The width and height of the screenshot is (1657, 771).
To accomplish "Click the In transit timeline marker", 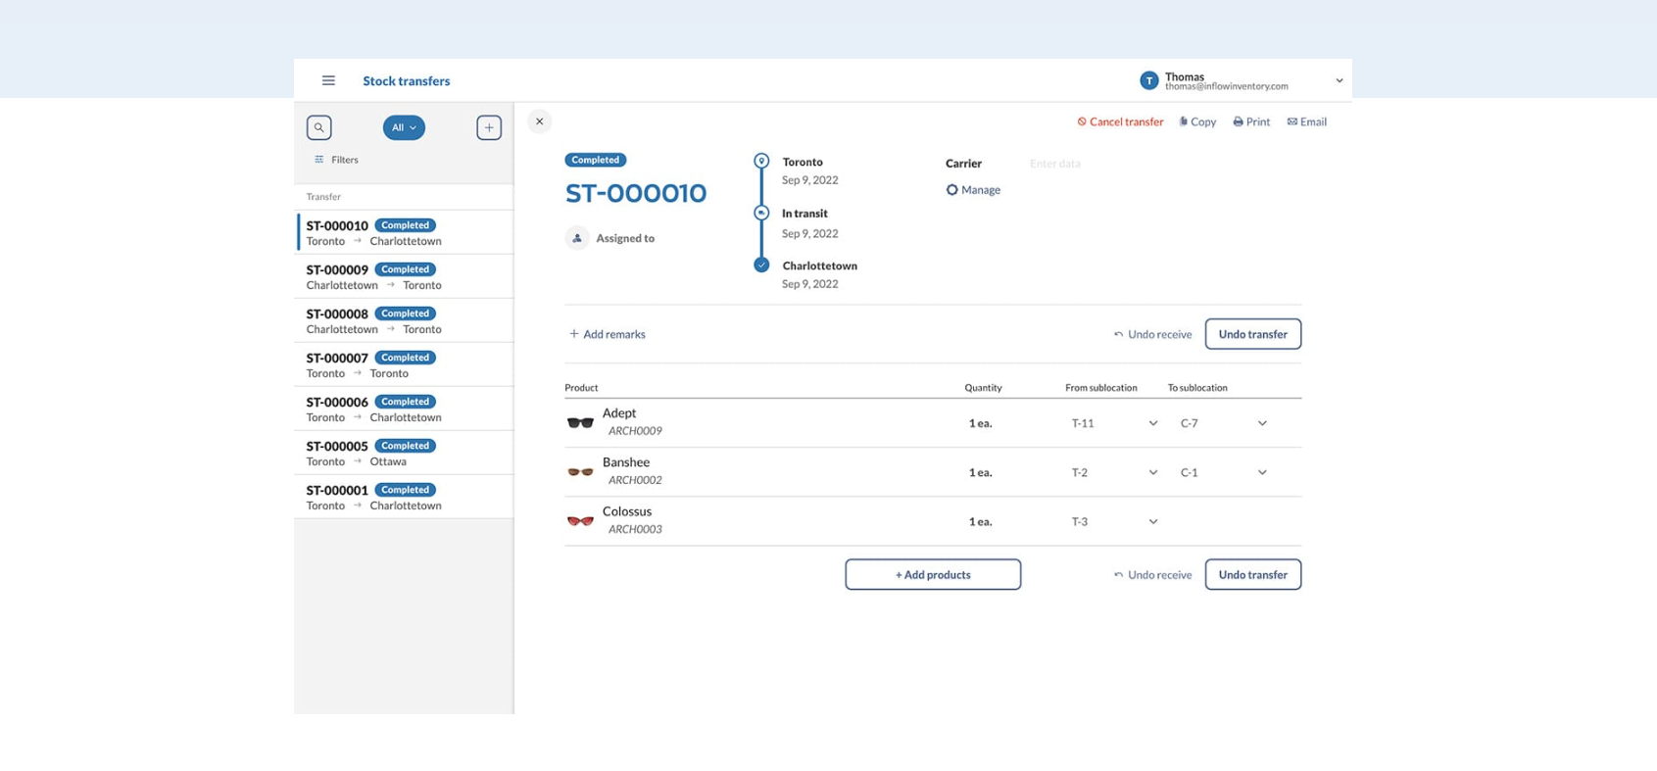I will [x=761, y=213].
